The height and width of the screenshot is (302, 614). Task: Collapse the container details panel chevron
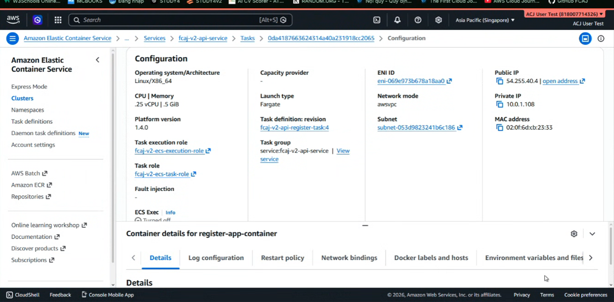click(x=592, y=234)
